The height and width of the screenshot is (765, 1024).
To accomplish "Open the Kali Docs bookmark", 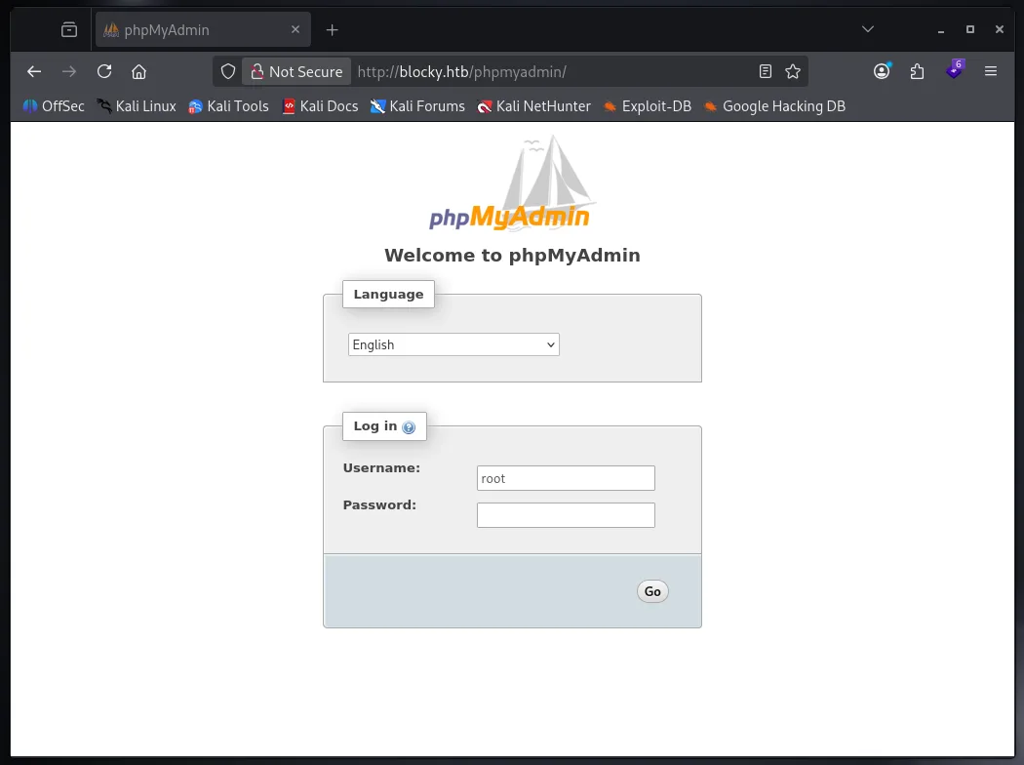I will (320, 106).
